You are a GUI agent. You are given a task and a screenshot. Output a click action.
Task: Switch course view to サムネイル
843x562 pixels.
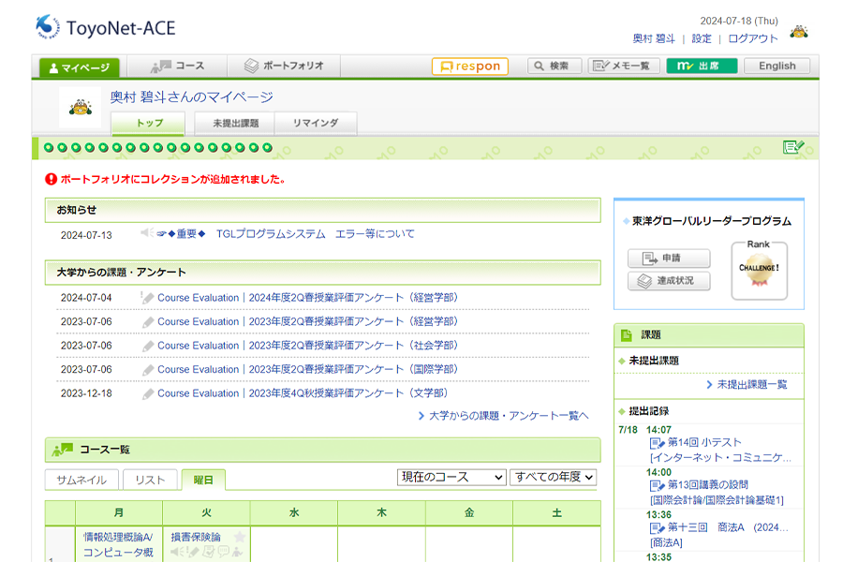click(81, 480)
